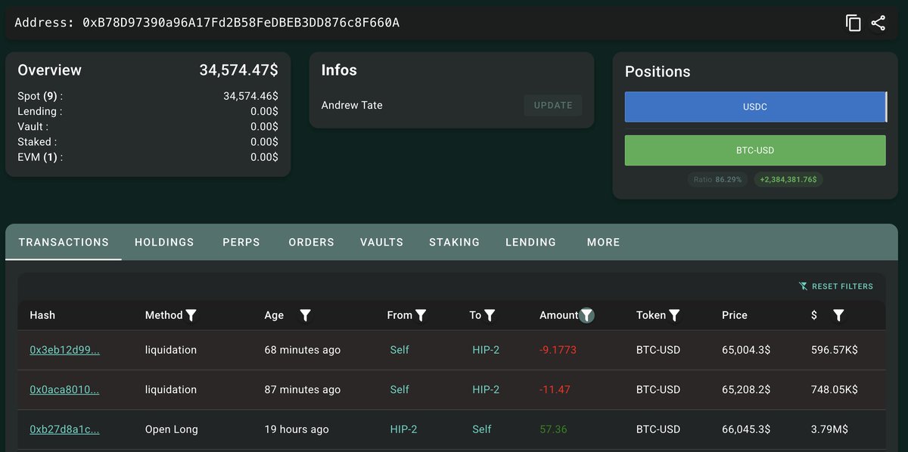The width and height of the screenshot is (908, 452).
Task: Click the 87 minutes ago age cell
Action: (303, 389)
